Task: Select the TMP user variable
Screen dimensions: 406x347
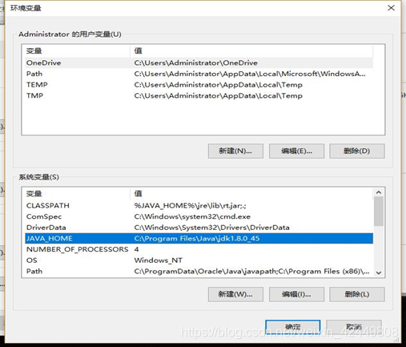Action: coord(199,95)
